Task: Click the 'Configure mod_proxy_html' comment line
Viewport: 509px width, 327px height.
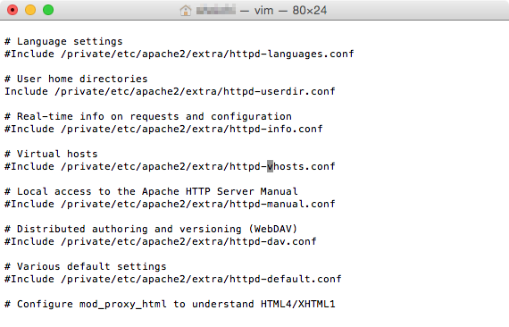Action: pyautogui.click(x=170, y=305)
